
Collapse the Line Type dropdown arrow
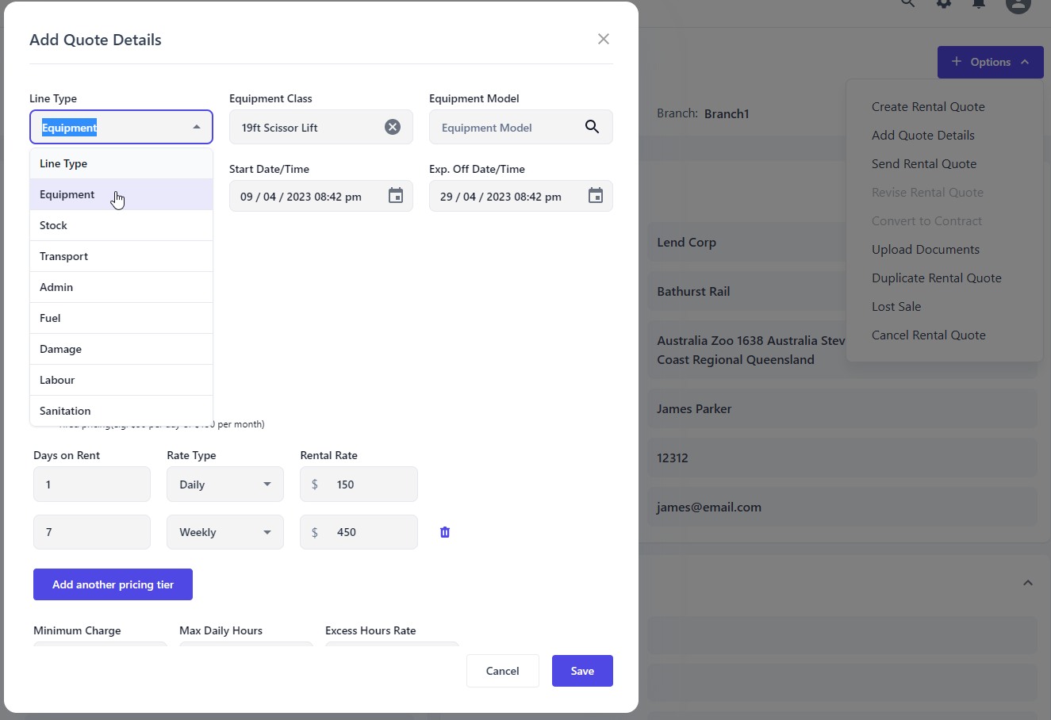tap(197, 127)
